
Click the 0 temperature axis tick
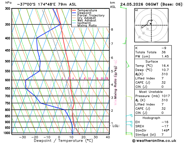pyautogui.click(x=59, y=137)
